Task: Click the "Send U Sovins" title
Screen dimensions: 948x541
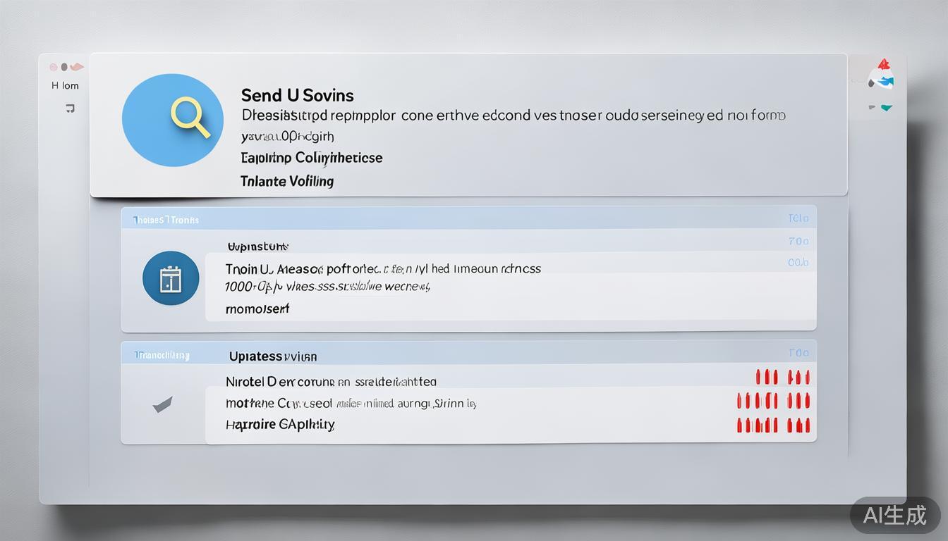Action: pyautogui.click(x=297, y=95)
